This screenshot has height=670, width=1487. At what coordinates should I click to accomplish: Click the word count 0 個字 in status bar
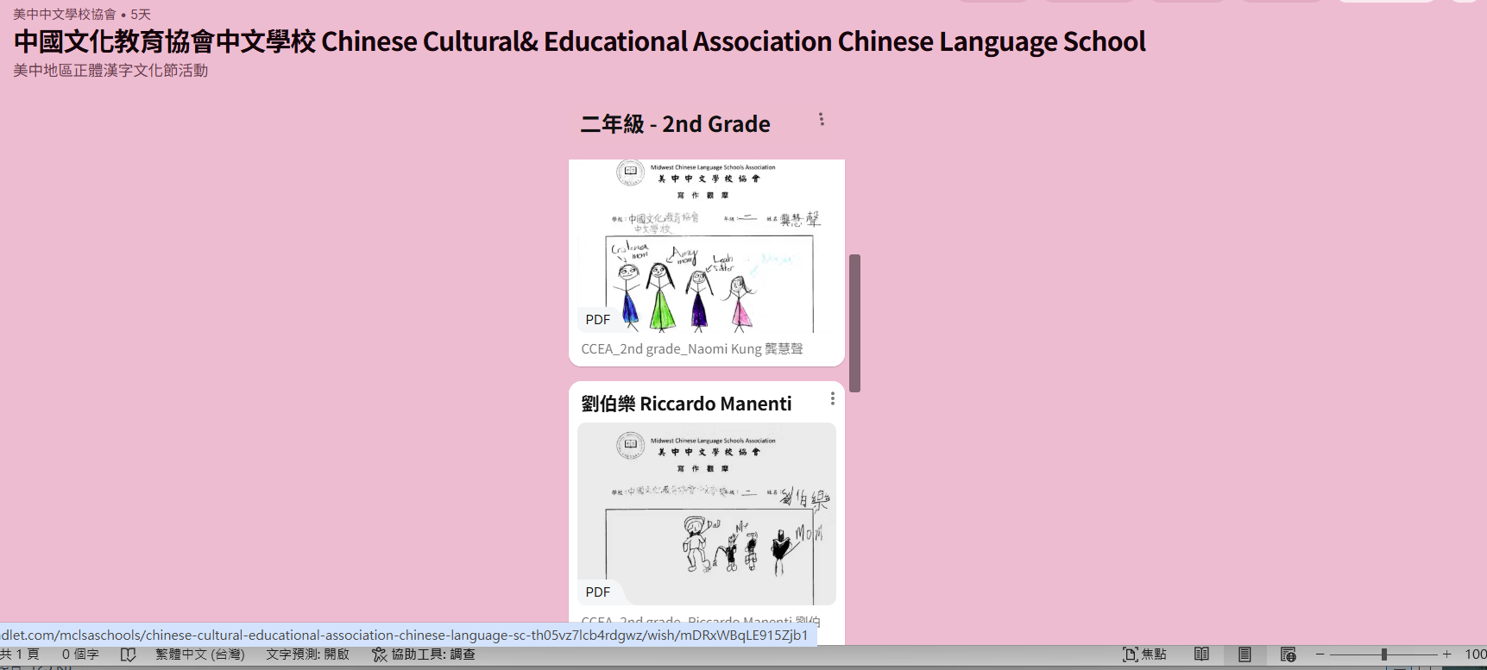(80, 654)
